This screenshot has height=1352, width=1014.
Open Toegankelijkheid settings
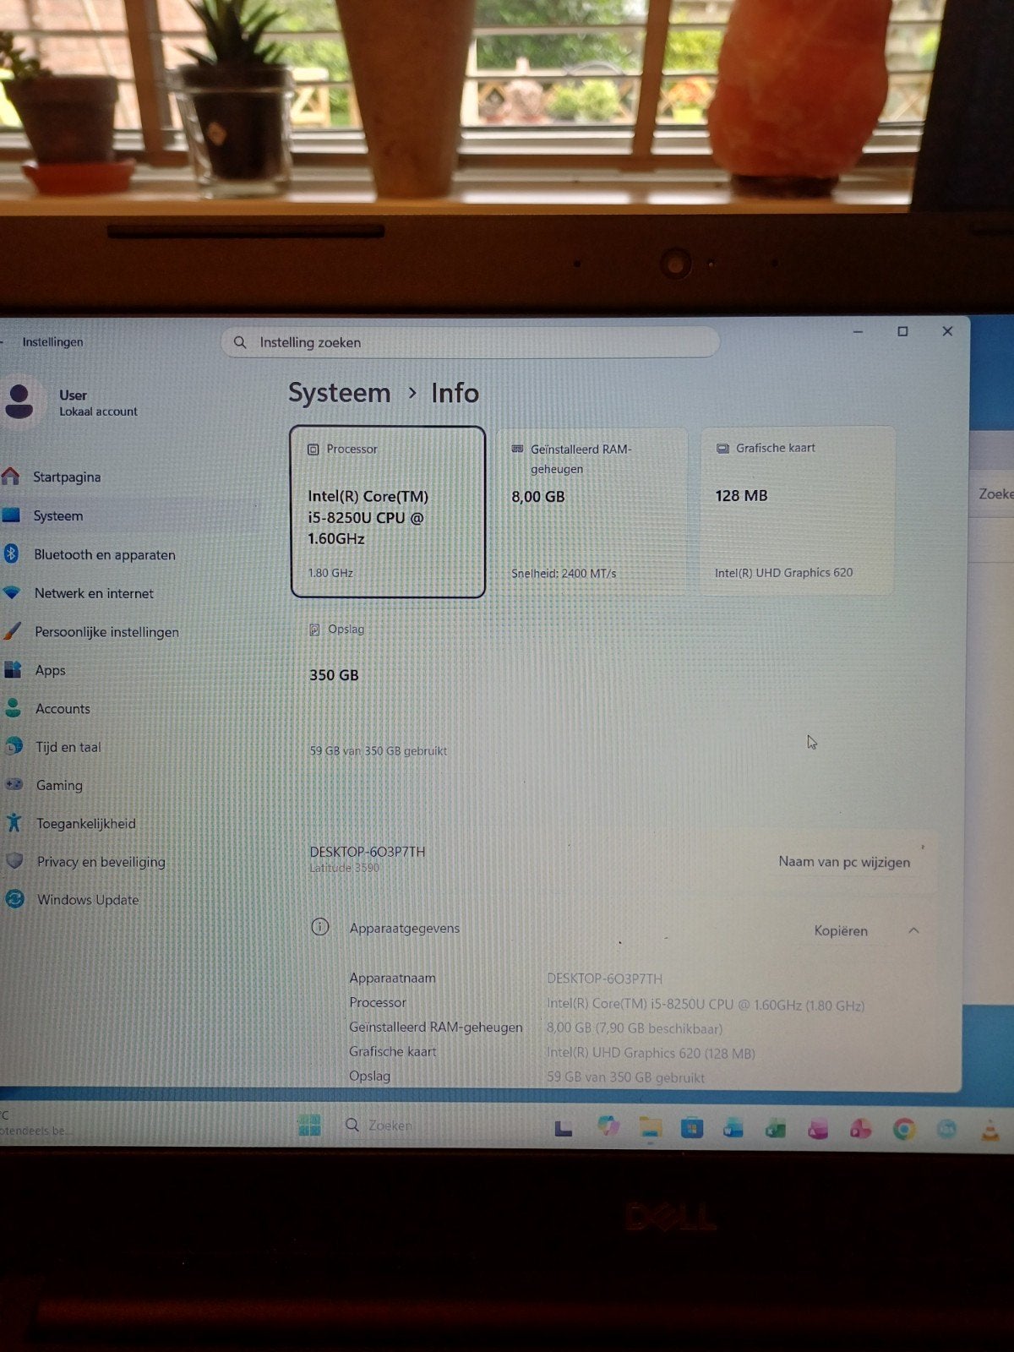pos(85,823)
